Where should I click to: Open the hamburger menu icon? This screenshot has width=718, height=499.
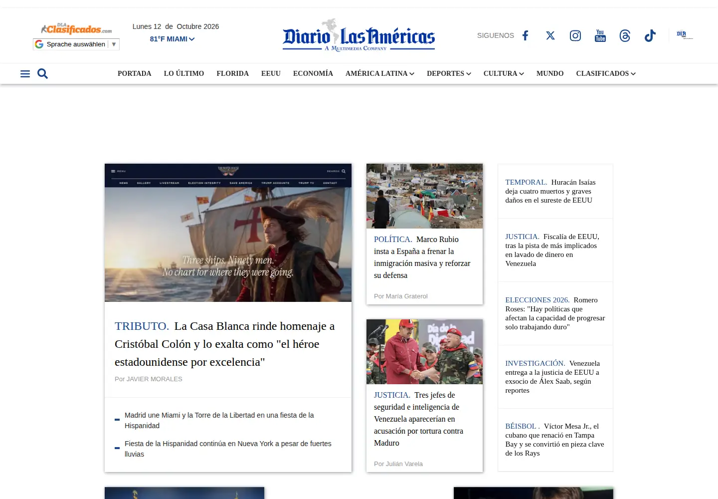click(x=25, y=74)
